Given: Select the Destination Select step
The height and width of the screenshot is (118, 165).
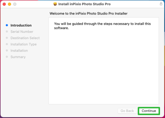Looking at the screenshot, I should (25, 38).
